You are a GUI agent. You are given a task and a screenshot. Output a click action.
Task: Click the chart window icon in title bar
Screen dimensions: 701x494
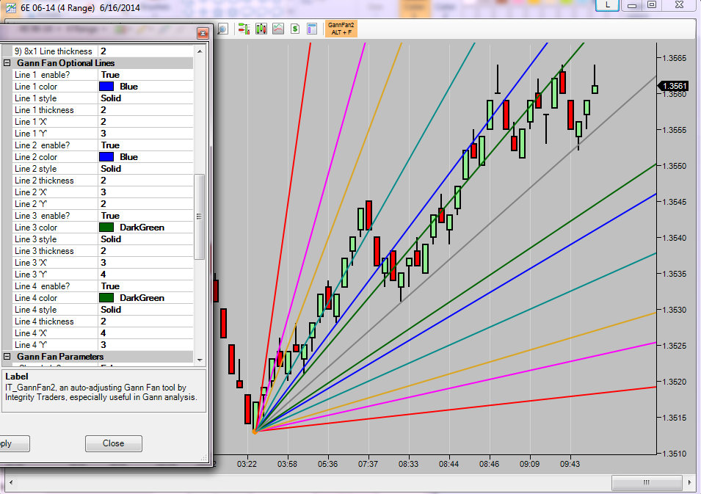click(x=10, y=8)
